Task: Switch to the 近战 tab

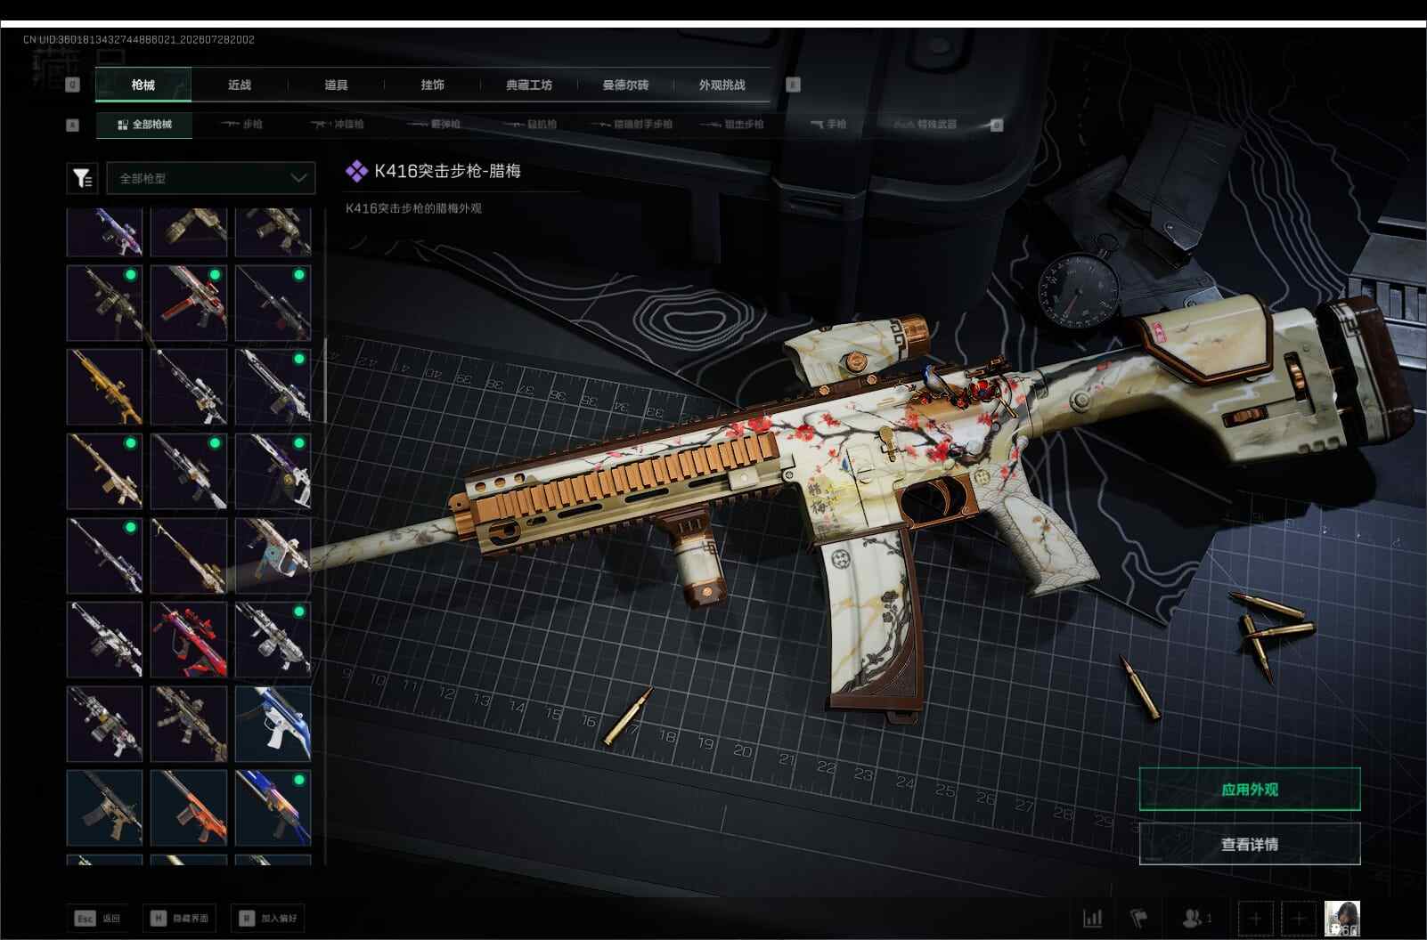Action: tap(240, 85)
